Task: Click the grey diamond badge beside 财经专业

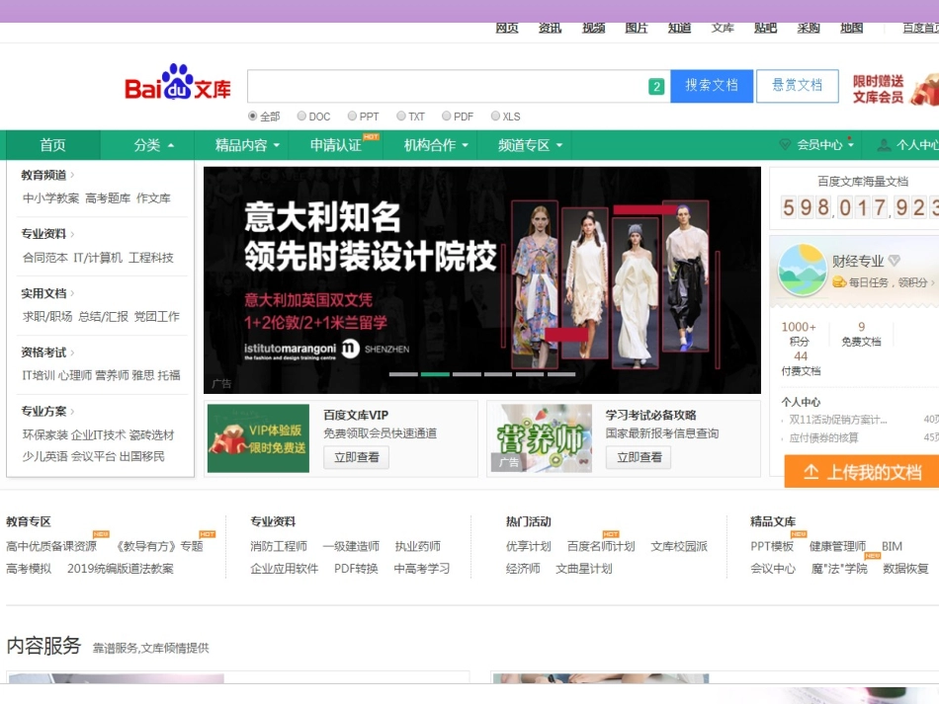Action: tap(895, 261)
